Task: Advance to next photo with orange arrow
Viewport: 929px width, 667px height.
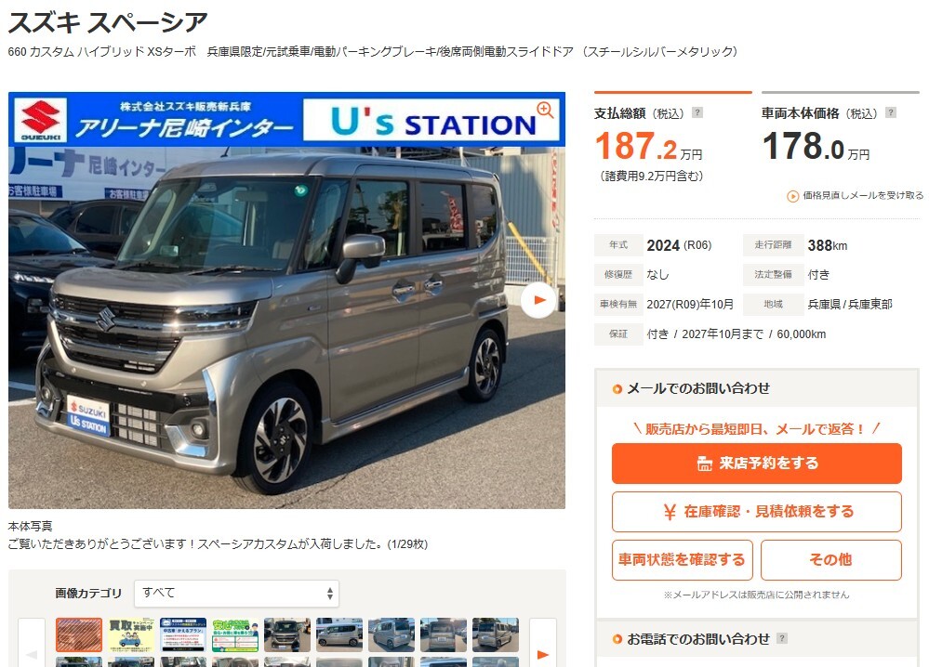Action: (x=538, y=300)
